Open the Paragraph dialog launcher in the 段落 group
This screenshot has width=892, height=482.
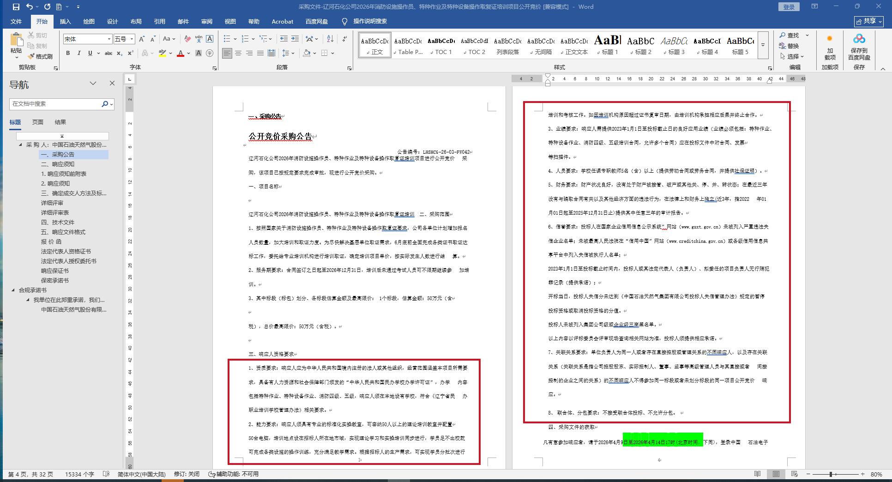point(350,68)
